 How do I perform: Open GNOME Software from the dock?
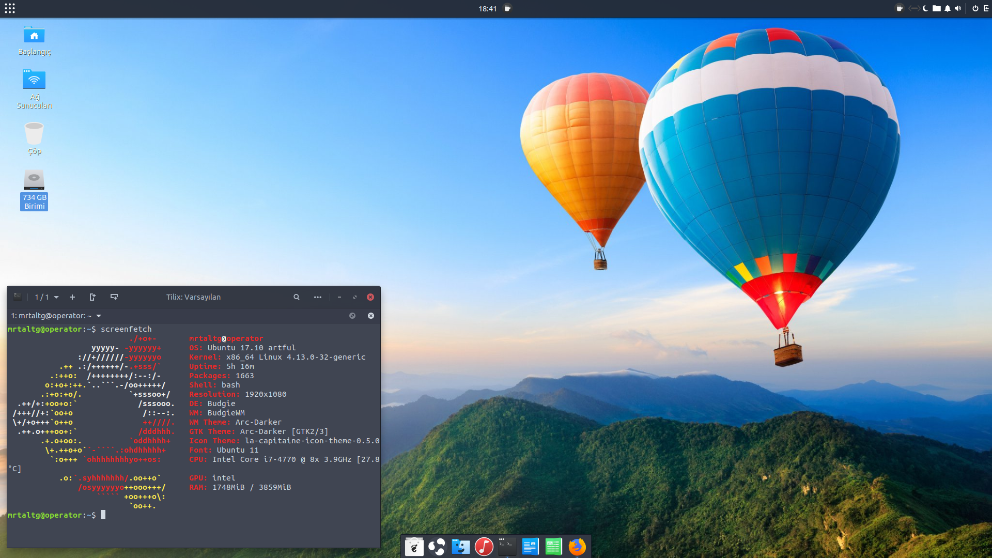414,546
